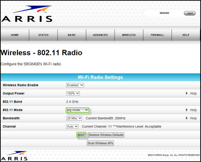Viewport: 201px width, 162px height.
Task: Open the Bandwidth 20 Mhz dropdown
Action: (x=75, y=118)
